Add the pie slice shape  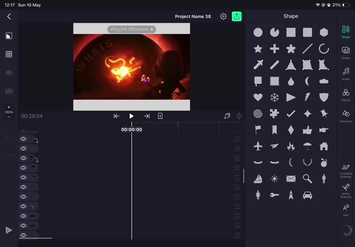(x=274, y=32)
